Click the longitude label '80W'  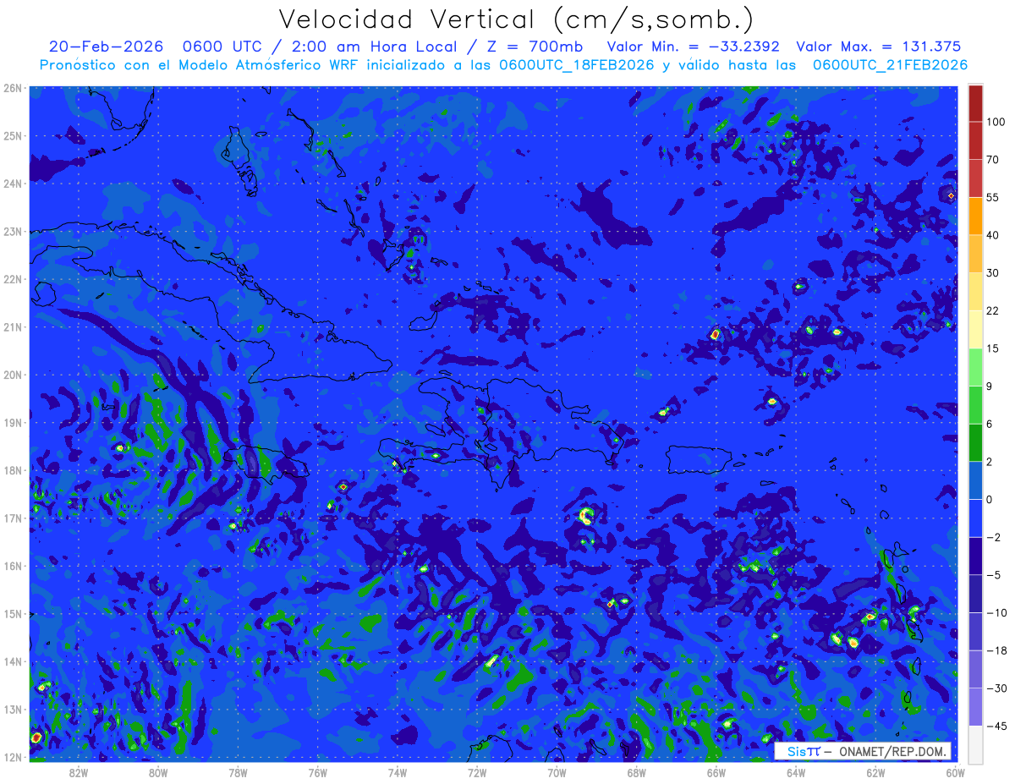(158, 772)
